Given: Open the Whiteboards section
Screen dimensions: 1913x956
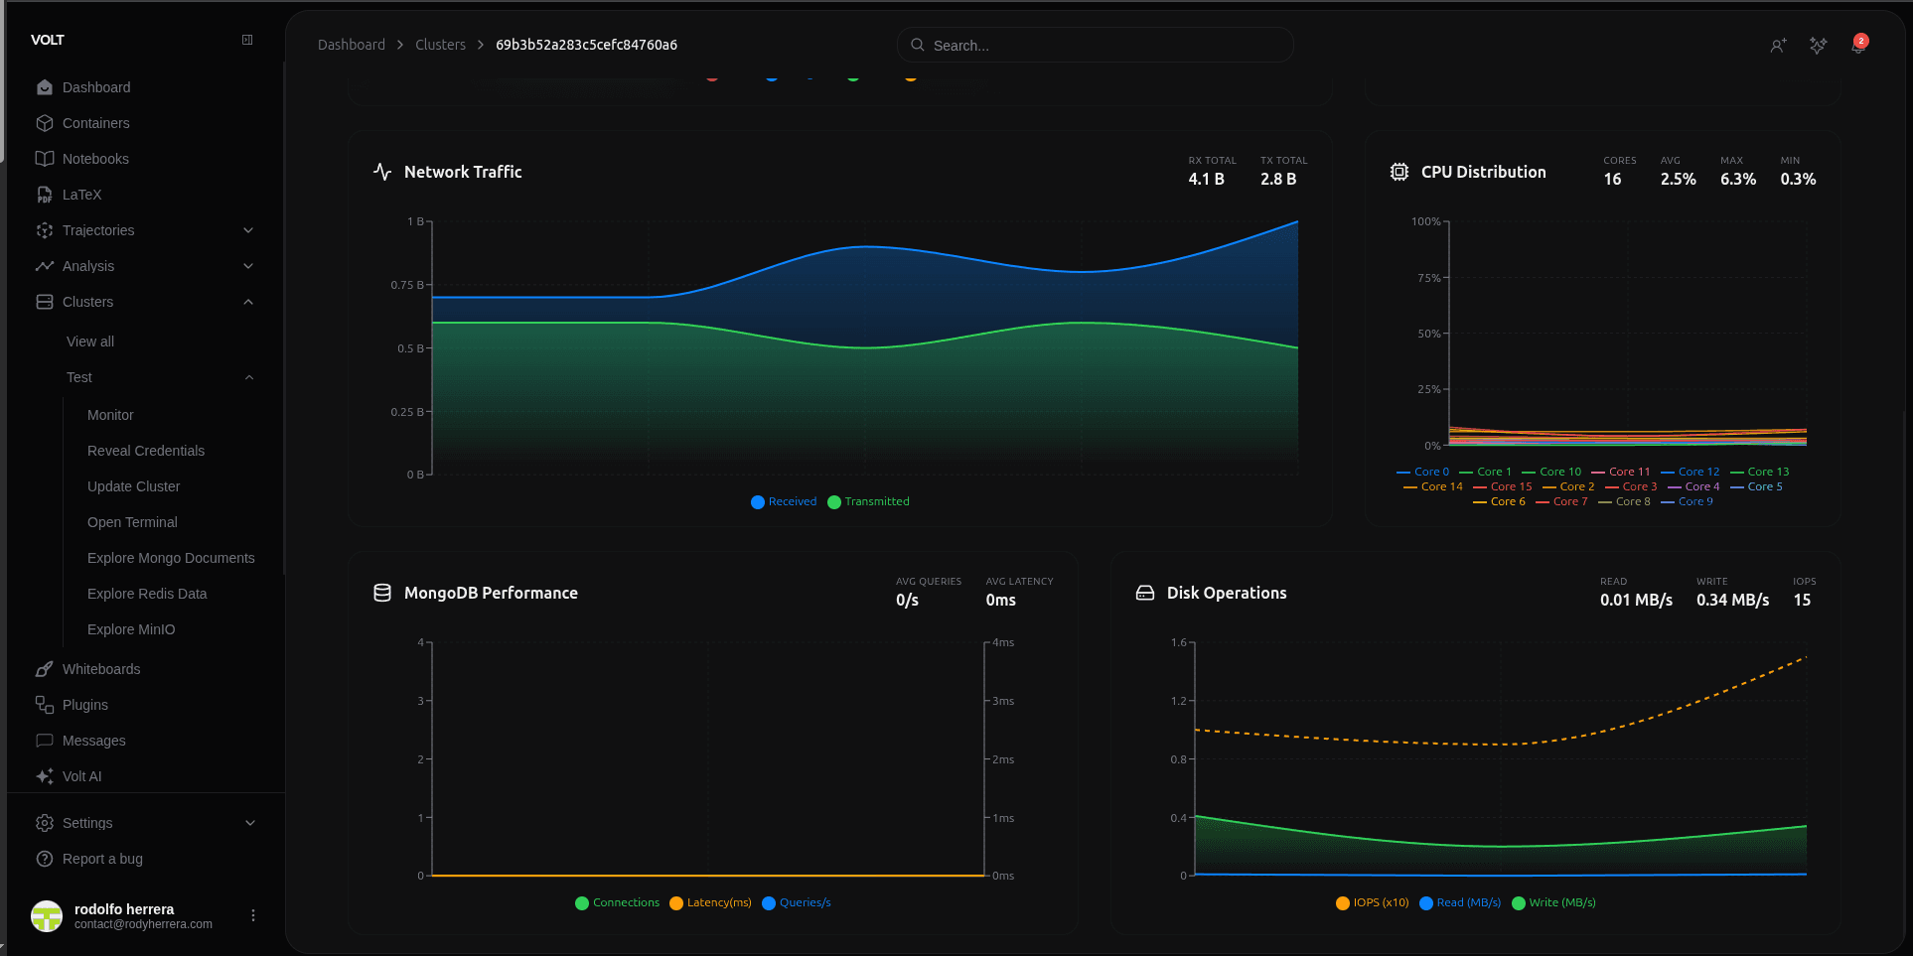Looking at the screenshot, I should click(x=99, y=669).
